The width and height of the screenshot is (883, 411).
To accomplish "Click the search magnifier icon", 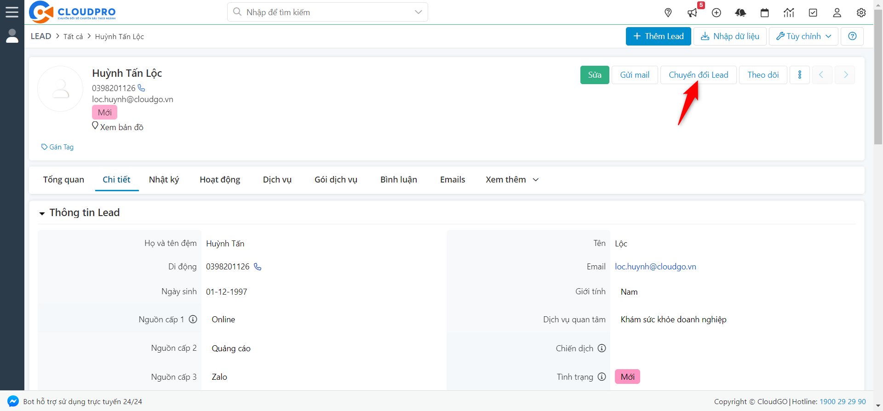I will 237,12.
